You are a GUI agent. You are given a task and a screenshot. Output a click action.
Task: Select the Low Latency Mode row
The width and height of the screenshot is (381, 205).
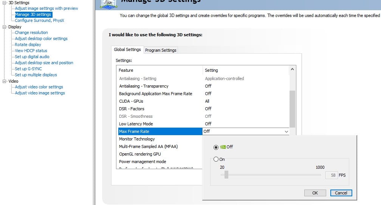(x=136, y=124)
